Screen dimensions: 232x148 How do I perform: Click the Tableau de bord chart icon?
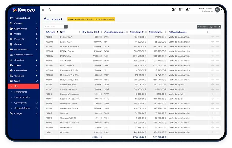click(11, 18)
